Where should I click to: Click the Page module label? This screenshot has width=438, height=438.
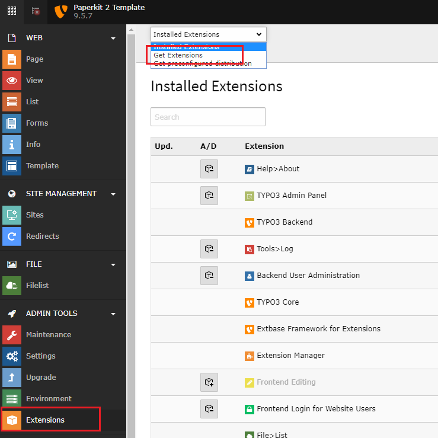34,59
